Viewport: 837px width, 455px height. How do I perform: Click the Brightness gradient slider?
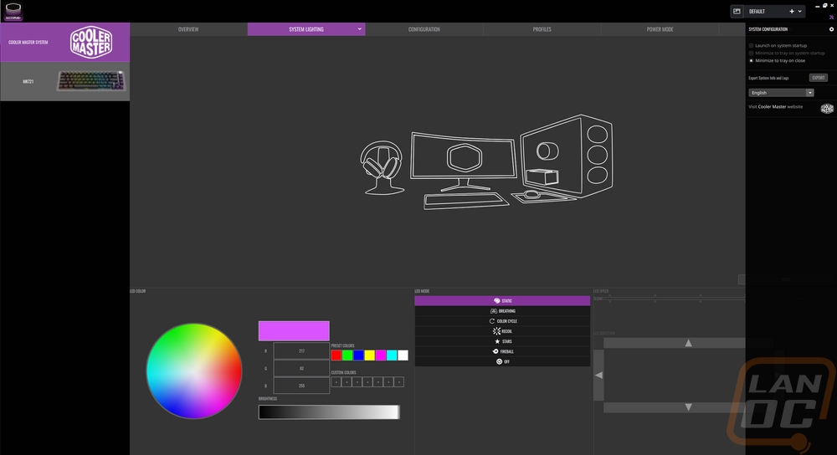point(329,412)
